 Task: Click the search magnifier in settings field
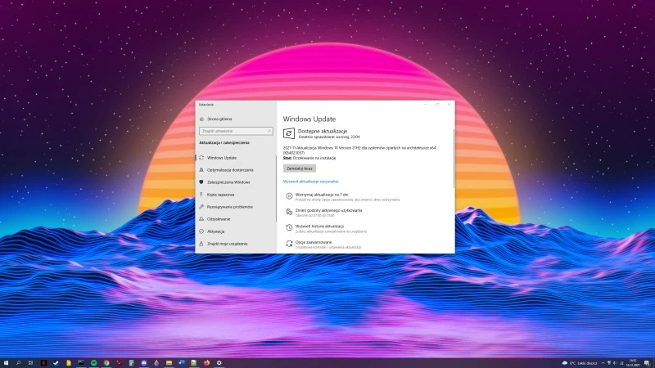(x=269, y=131)
